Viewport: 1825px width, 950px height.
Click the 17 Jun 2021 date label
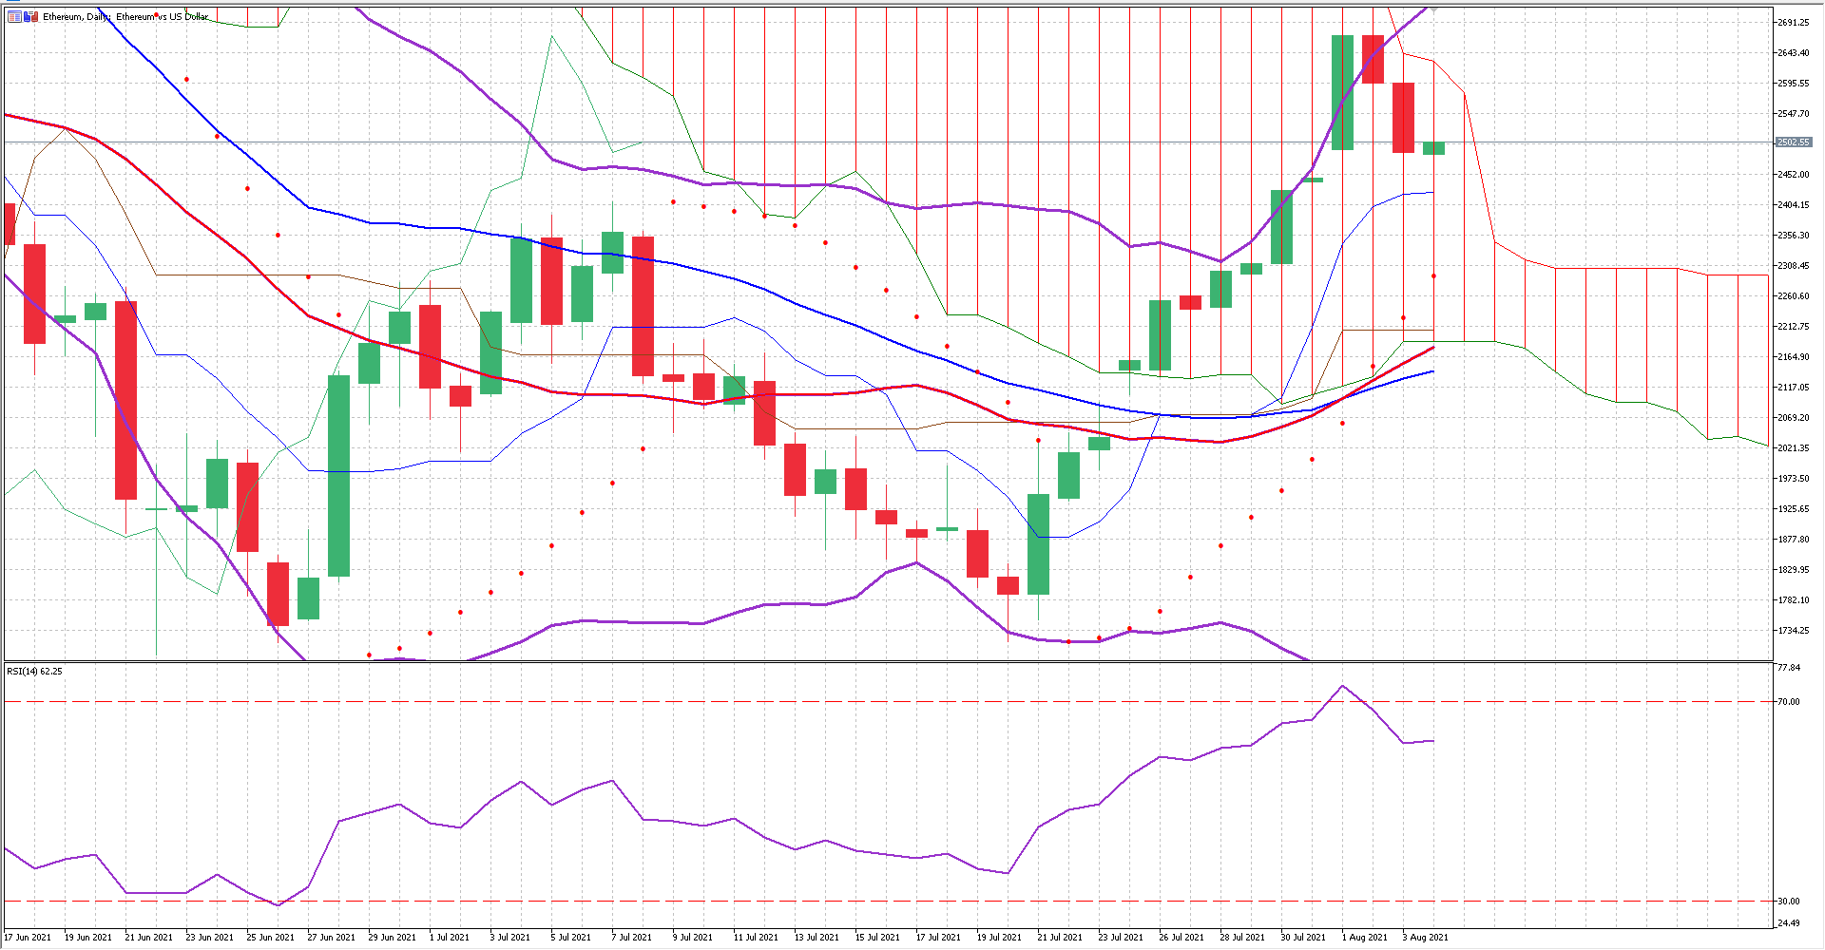tap(29, 938)
